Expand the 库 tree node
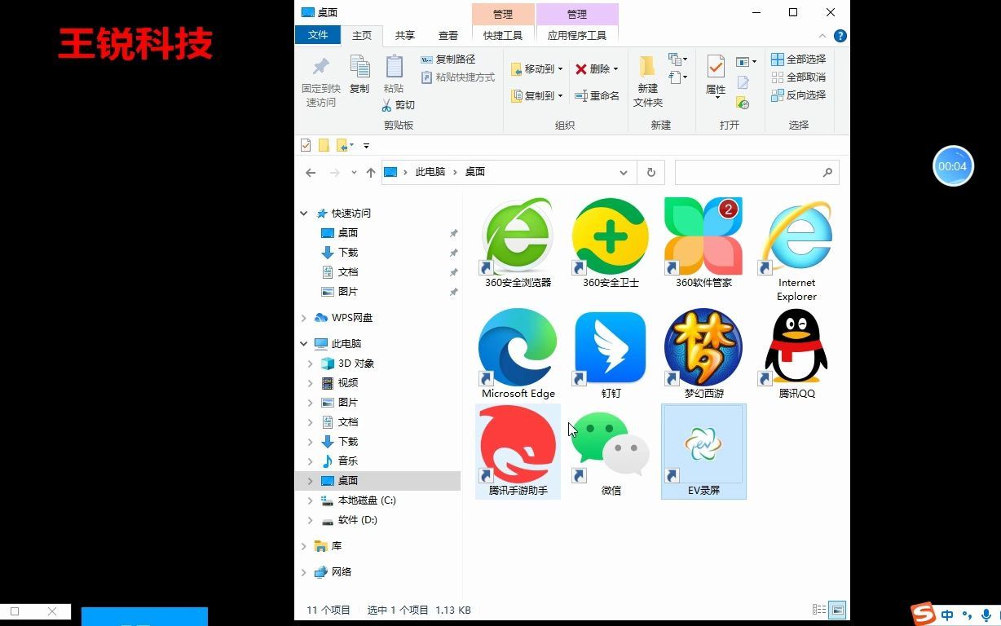Screen dimensions: 1001x626 tap(304, 546)
